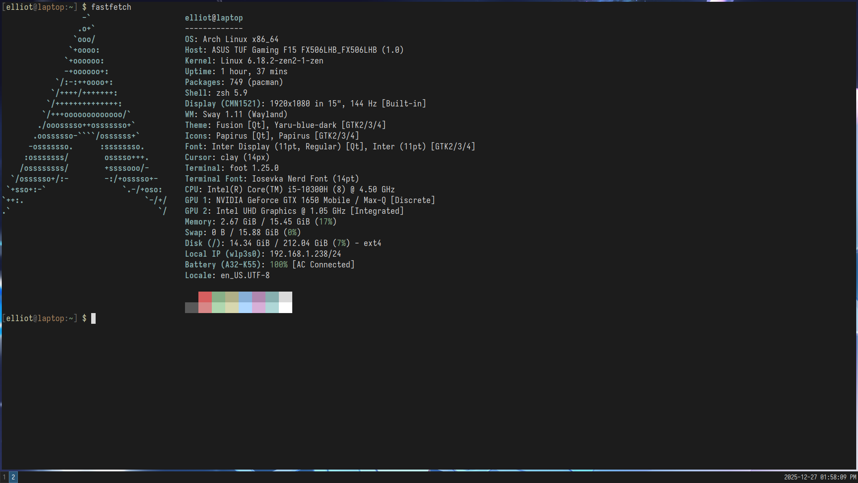
Task: Click the red color block, top row
Action: coord(205,297)
